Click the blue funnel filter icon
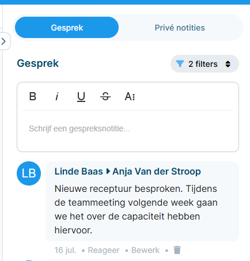This screenshot has height=261, width=250. [x=180, y=64]
